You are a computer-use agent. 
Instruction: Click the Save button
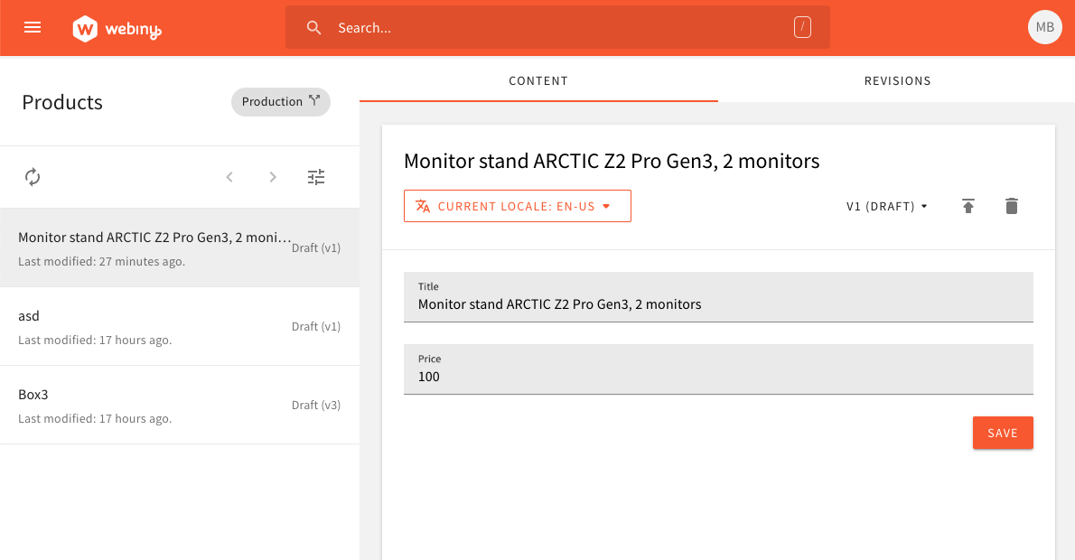tap(1003, 433)
